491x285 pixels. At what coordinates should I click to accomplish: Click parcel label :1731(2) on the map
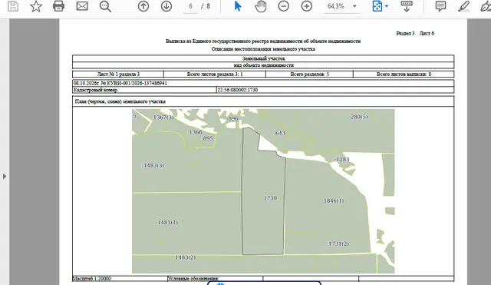(x=338, y=244)
